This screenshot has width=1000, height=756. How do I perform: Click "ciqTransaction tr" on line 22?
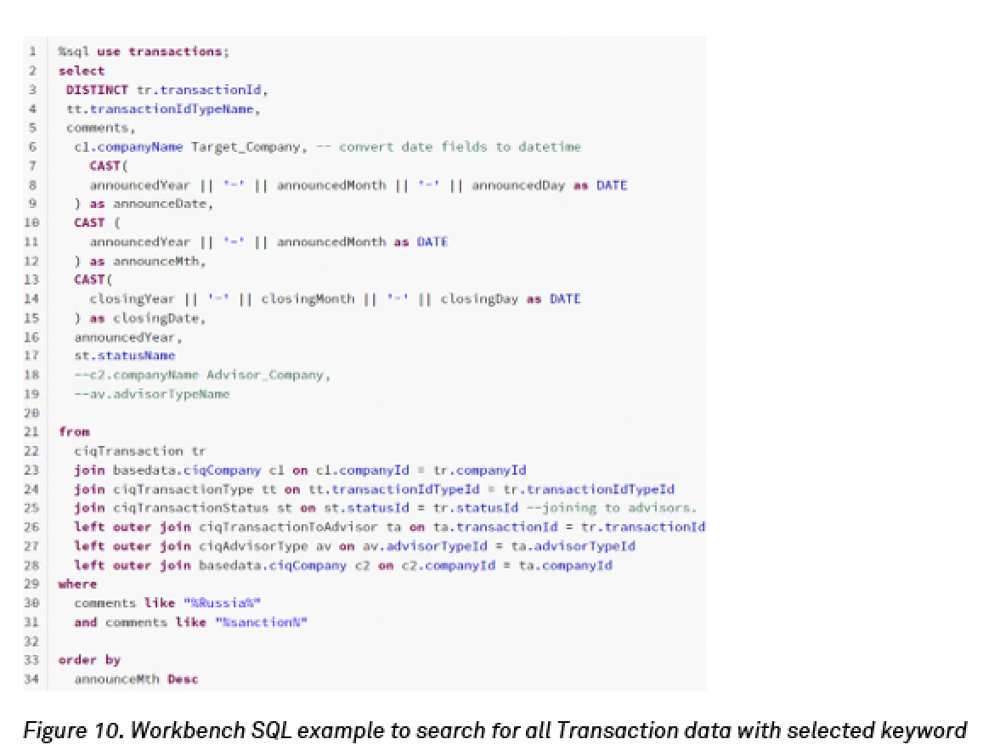[139, 451]
